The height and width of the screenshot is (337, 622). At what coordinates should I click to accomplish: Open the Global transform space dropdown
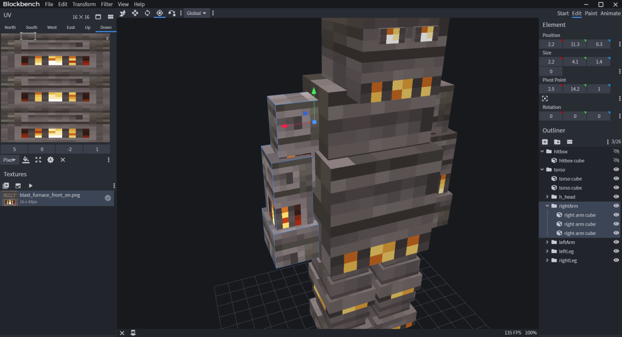pyautogui.click(x=197, y=13)
